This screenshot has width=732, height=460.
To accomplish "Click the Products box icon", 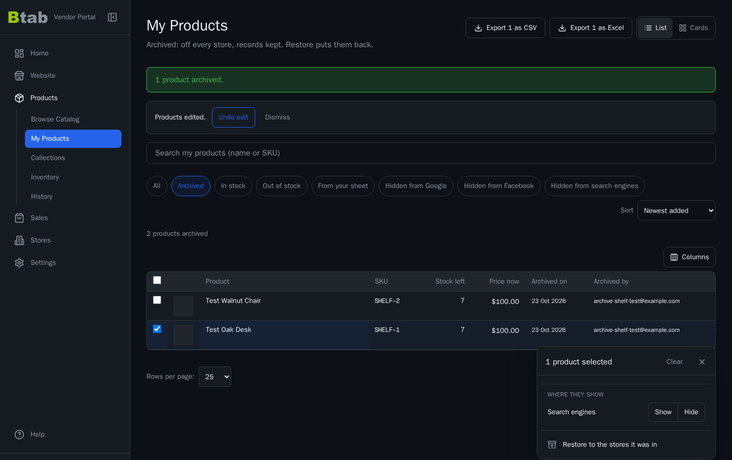I will [x=19, y=98].
